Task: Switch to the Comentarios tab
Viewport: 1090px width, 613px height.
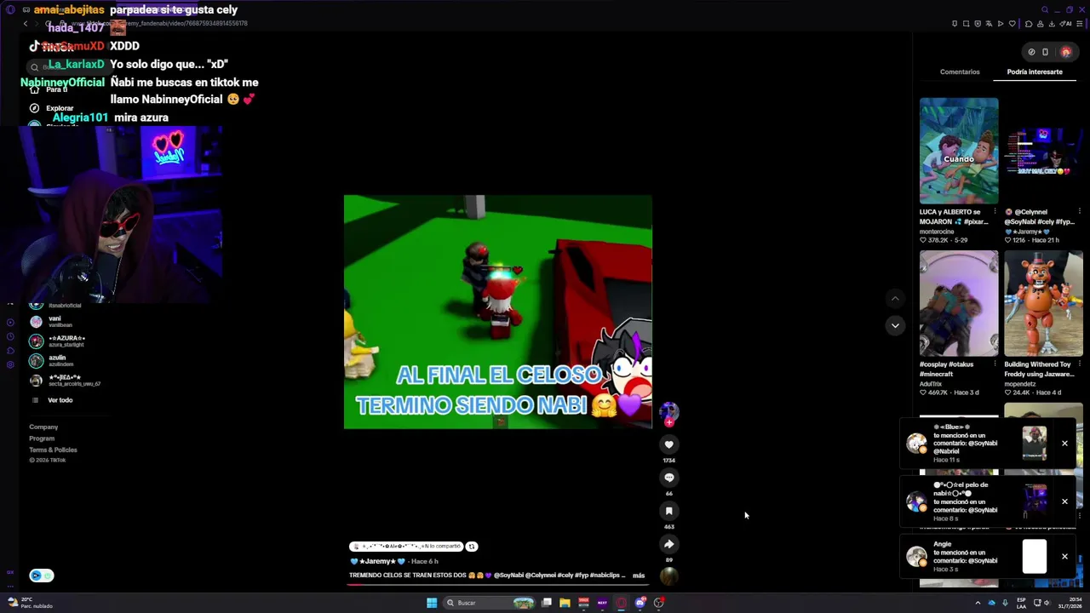Action: click(960, 72)
